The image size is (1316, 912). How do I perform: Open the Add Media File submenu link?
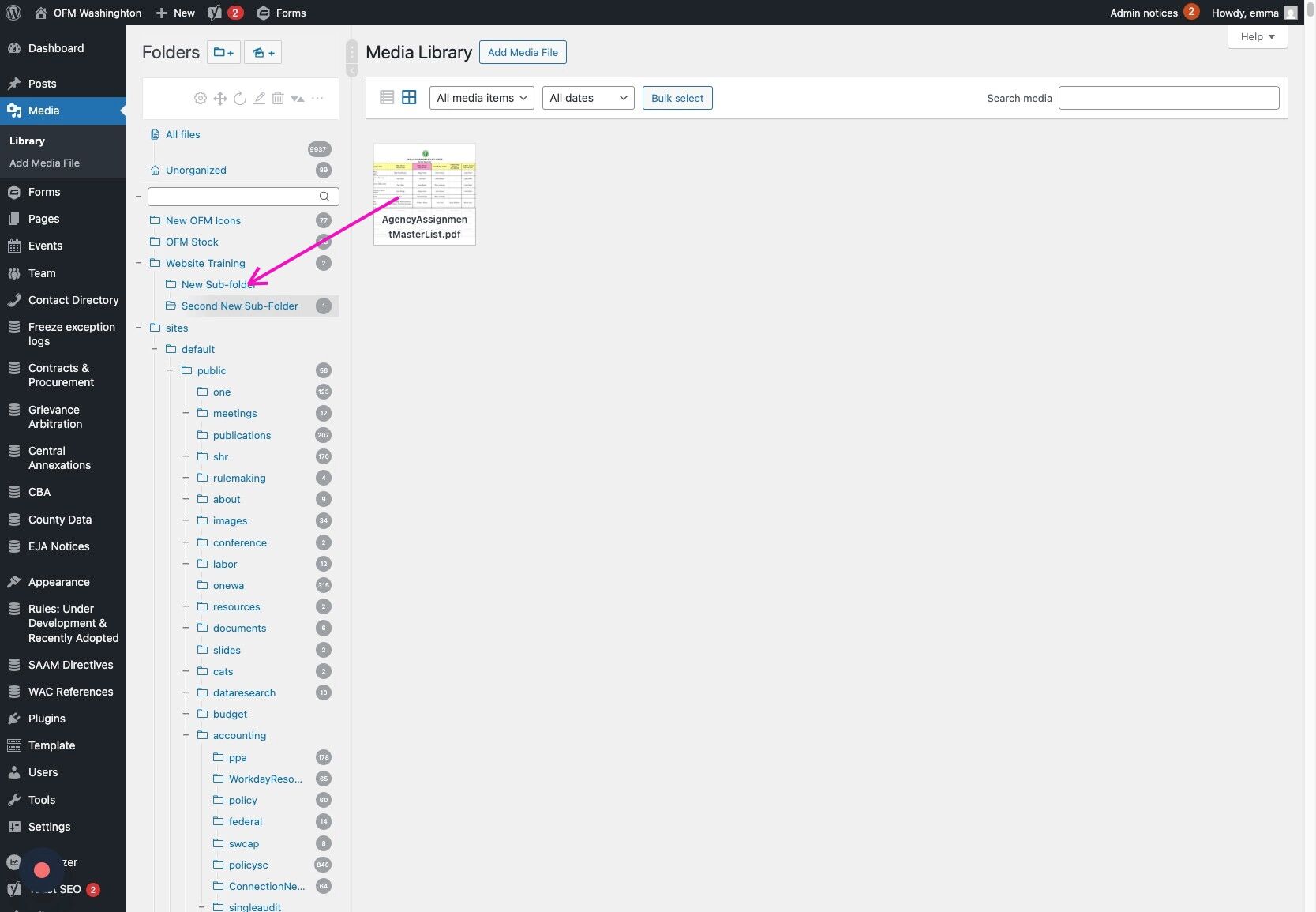coord(44,163)
